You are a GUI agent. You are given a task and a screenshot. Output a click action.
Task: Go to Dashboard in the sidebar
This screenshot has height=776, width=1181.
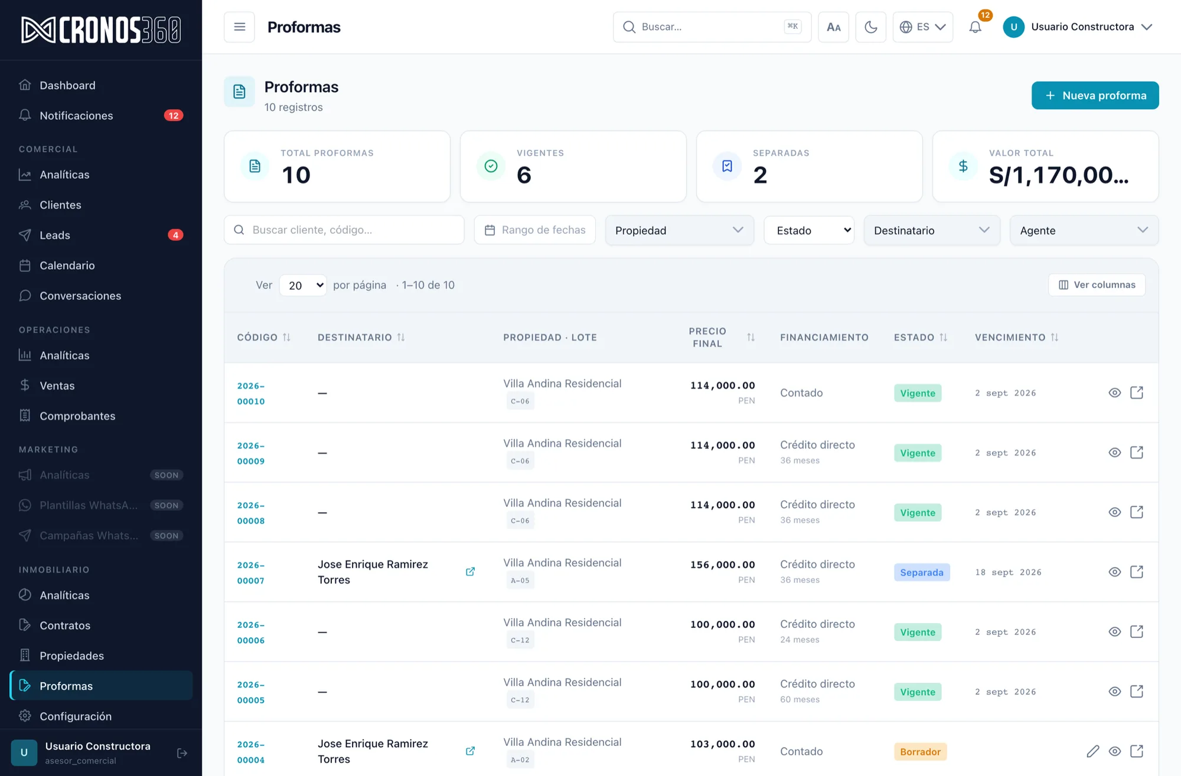point(101,85)
